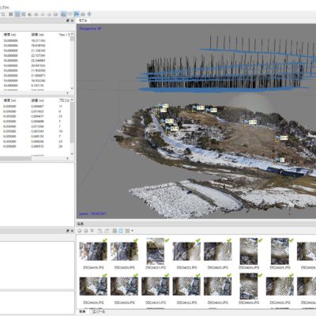Image resolution: width=316 pixels, height=316 pixels.
Task: Switch to dense cloud classes display
Action: pos(24,14)
